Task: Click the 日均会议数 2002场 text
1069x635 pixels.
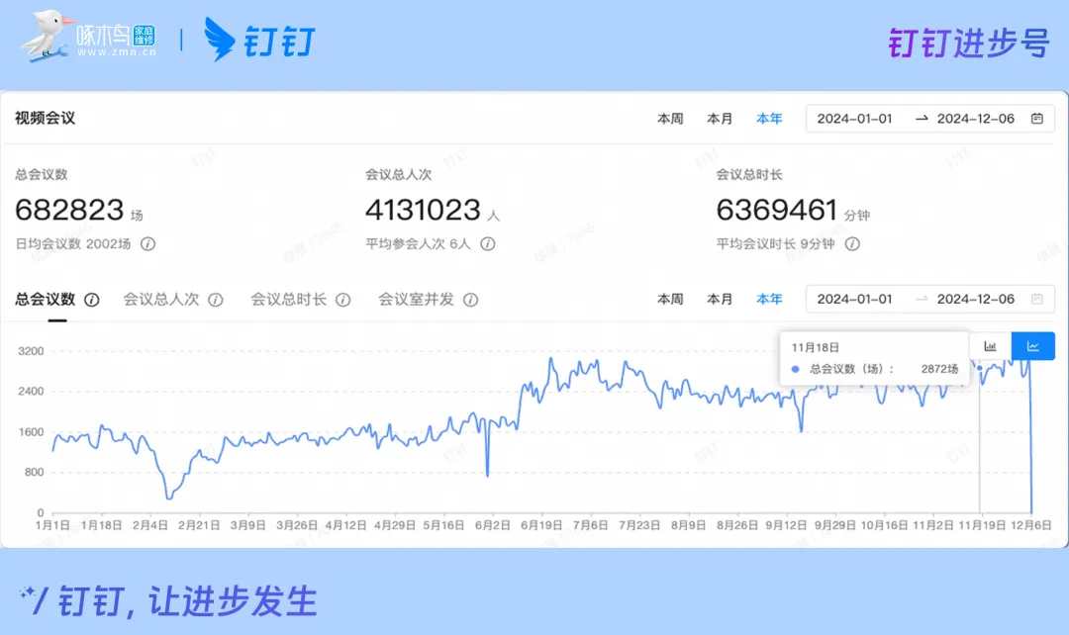Action: coord(73,244)
